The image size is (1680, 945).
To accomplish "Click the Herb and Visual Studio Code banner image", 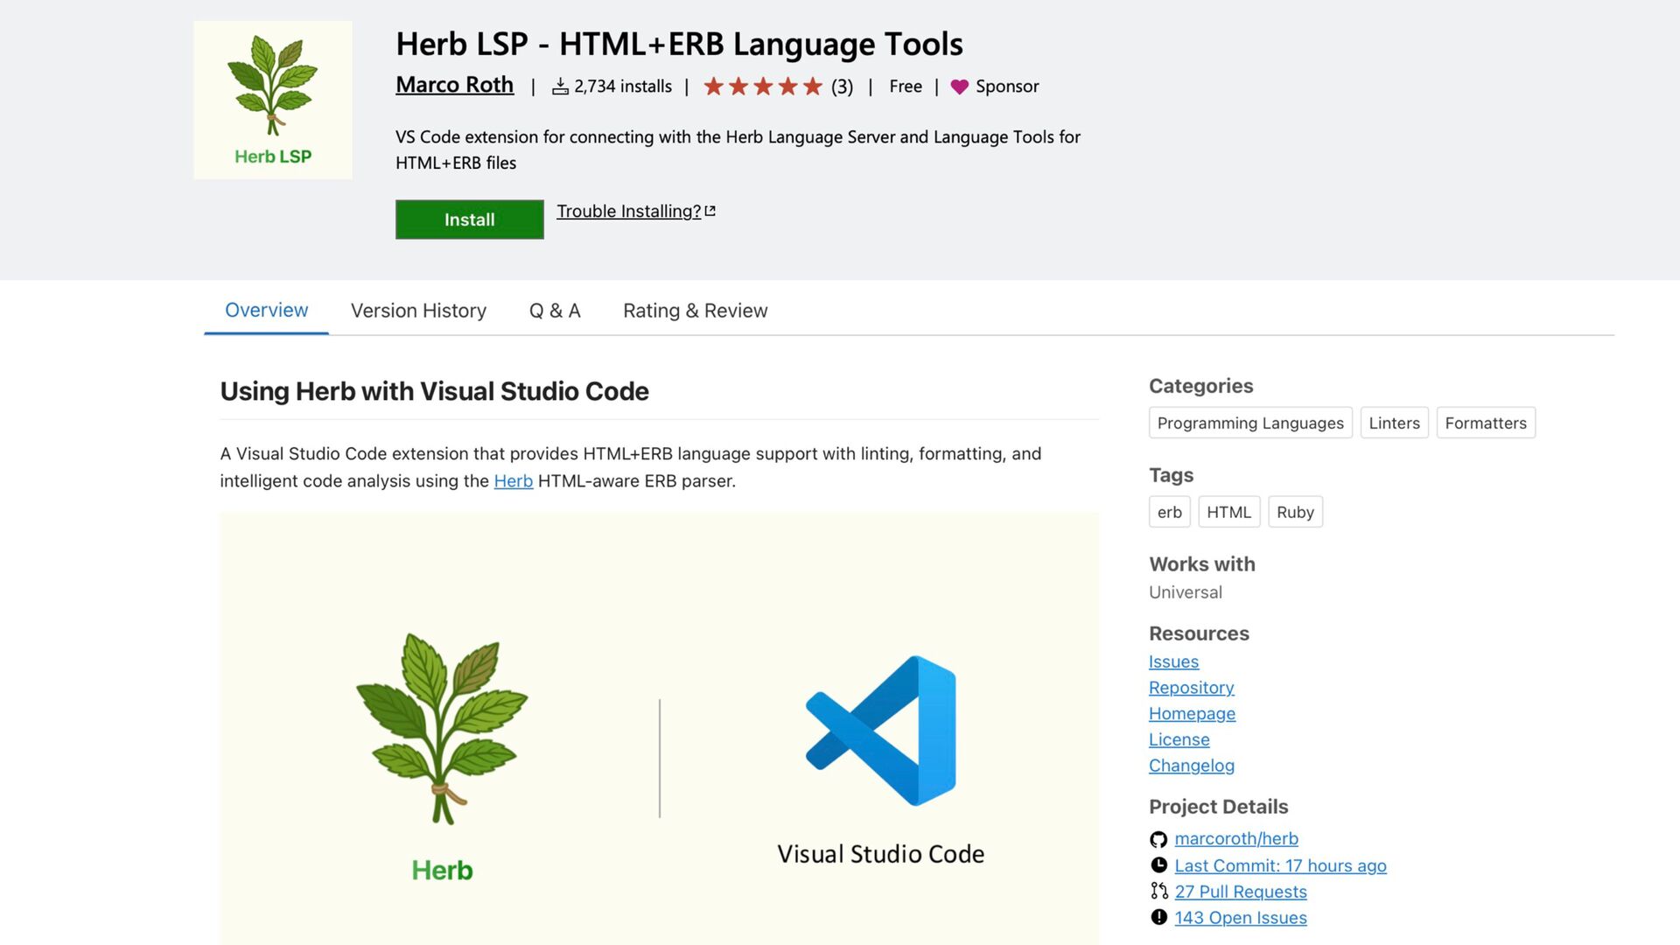I will (659, 728).
